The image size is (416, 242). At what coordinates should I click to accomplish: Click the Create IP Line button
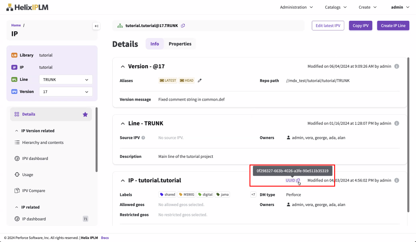(x=393, y=26)
